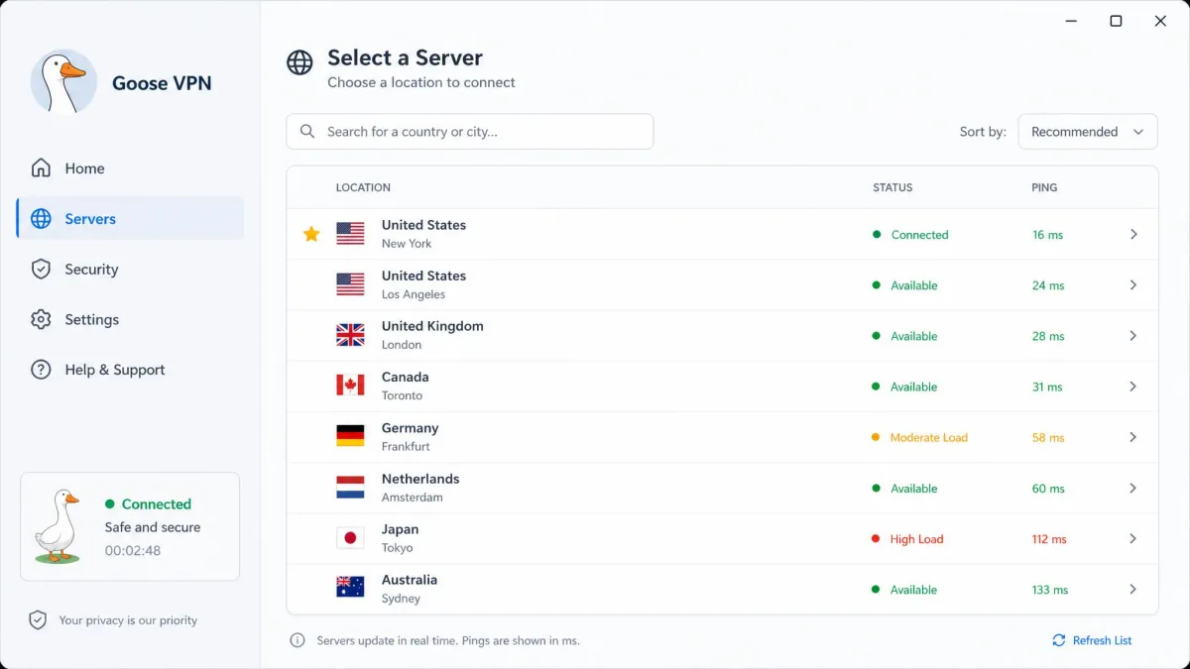
Task: Click 'Your privacy is our priority' text
Action: point(128,620)
